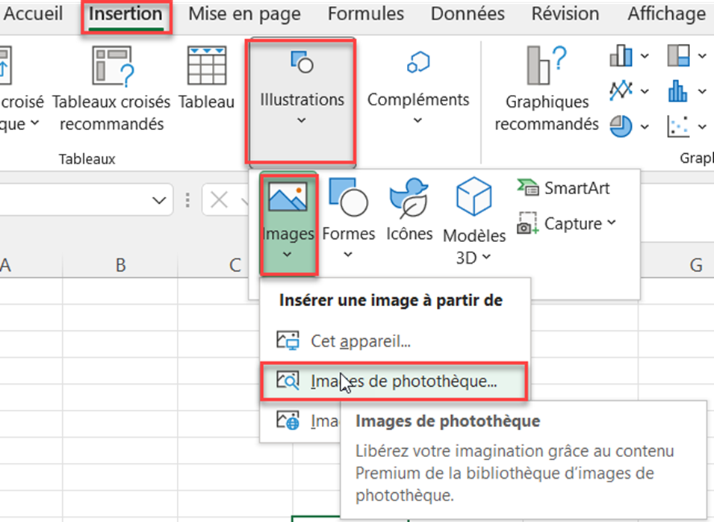Open the Affichage tab

pos(667,13)
